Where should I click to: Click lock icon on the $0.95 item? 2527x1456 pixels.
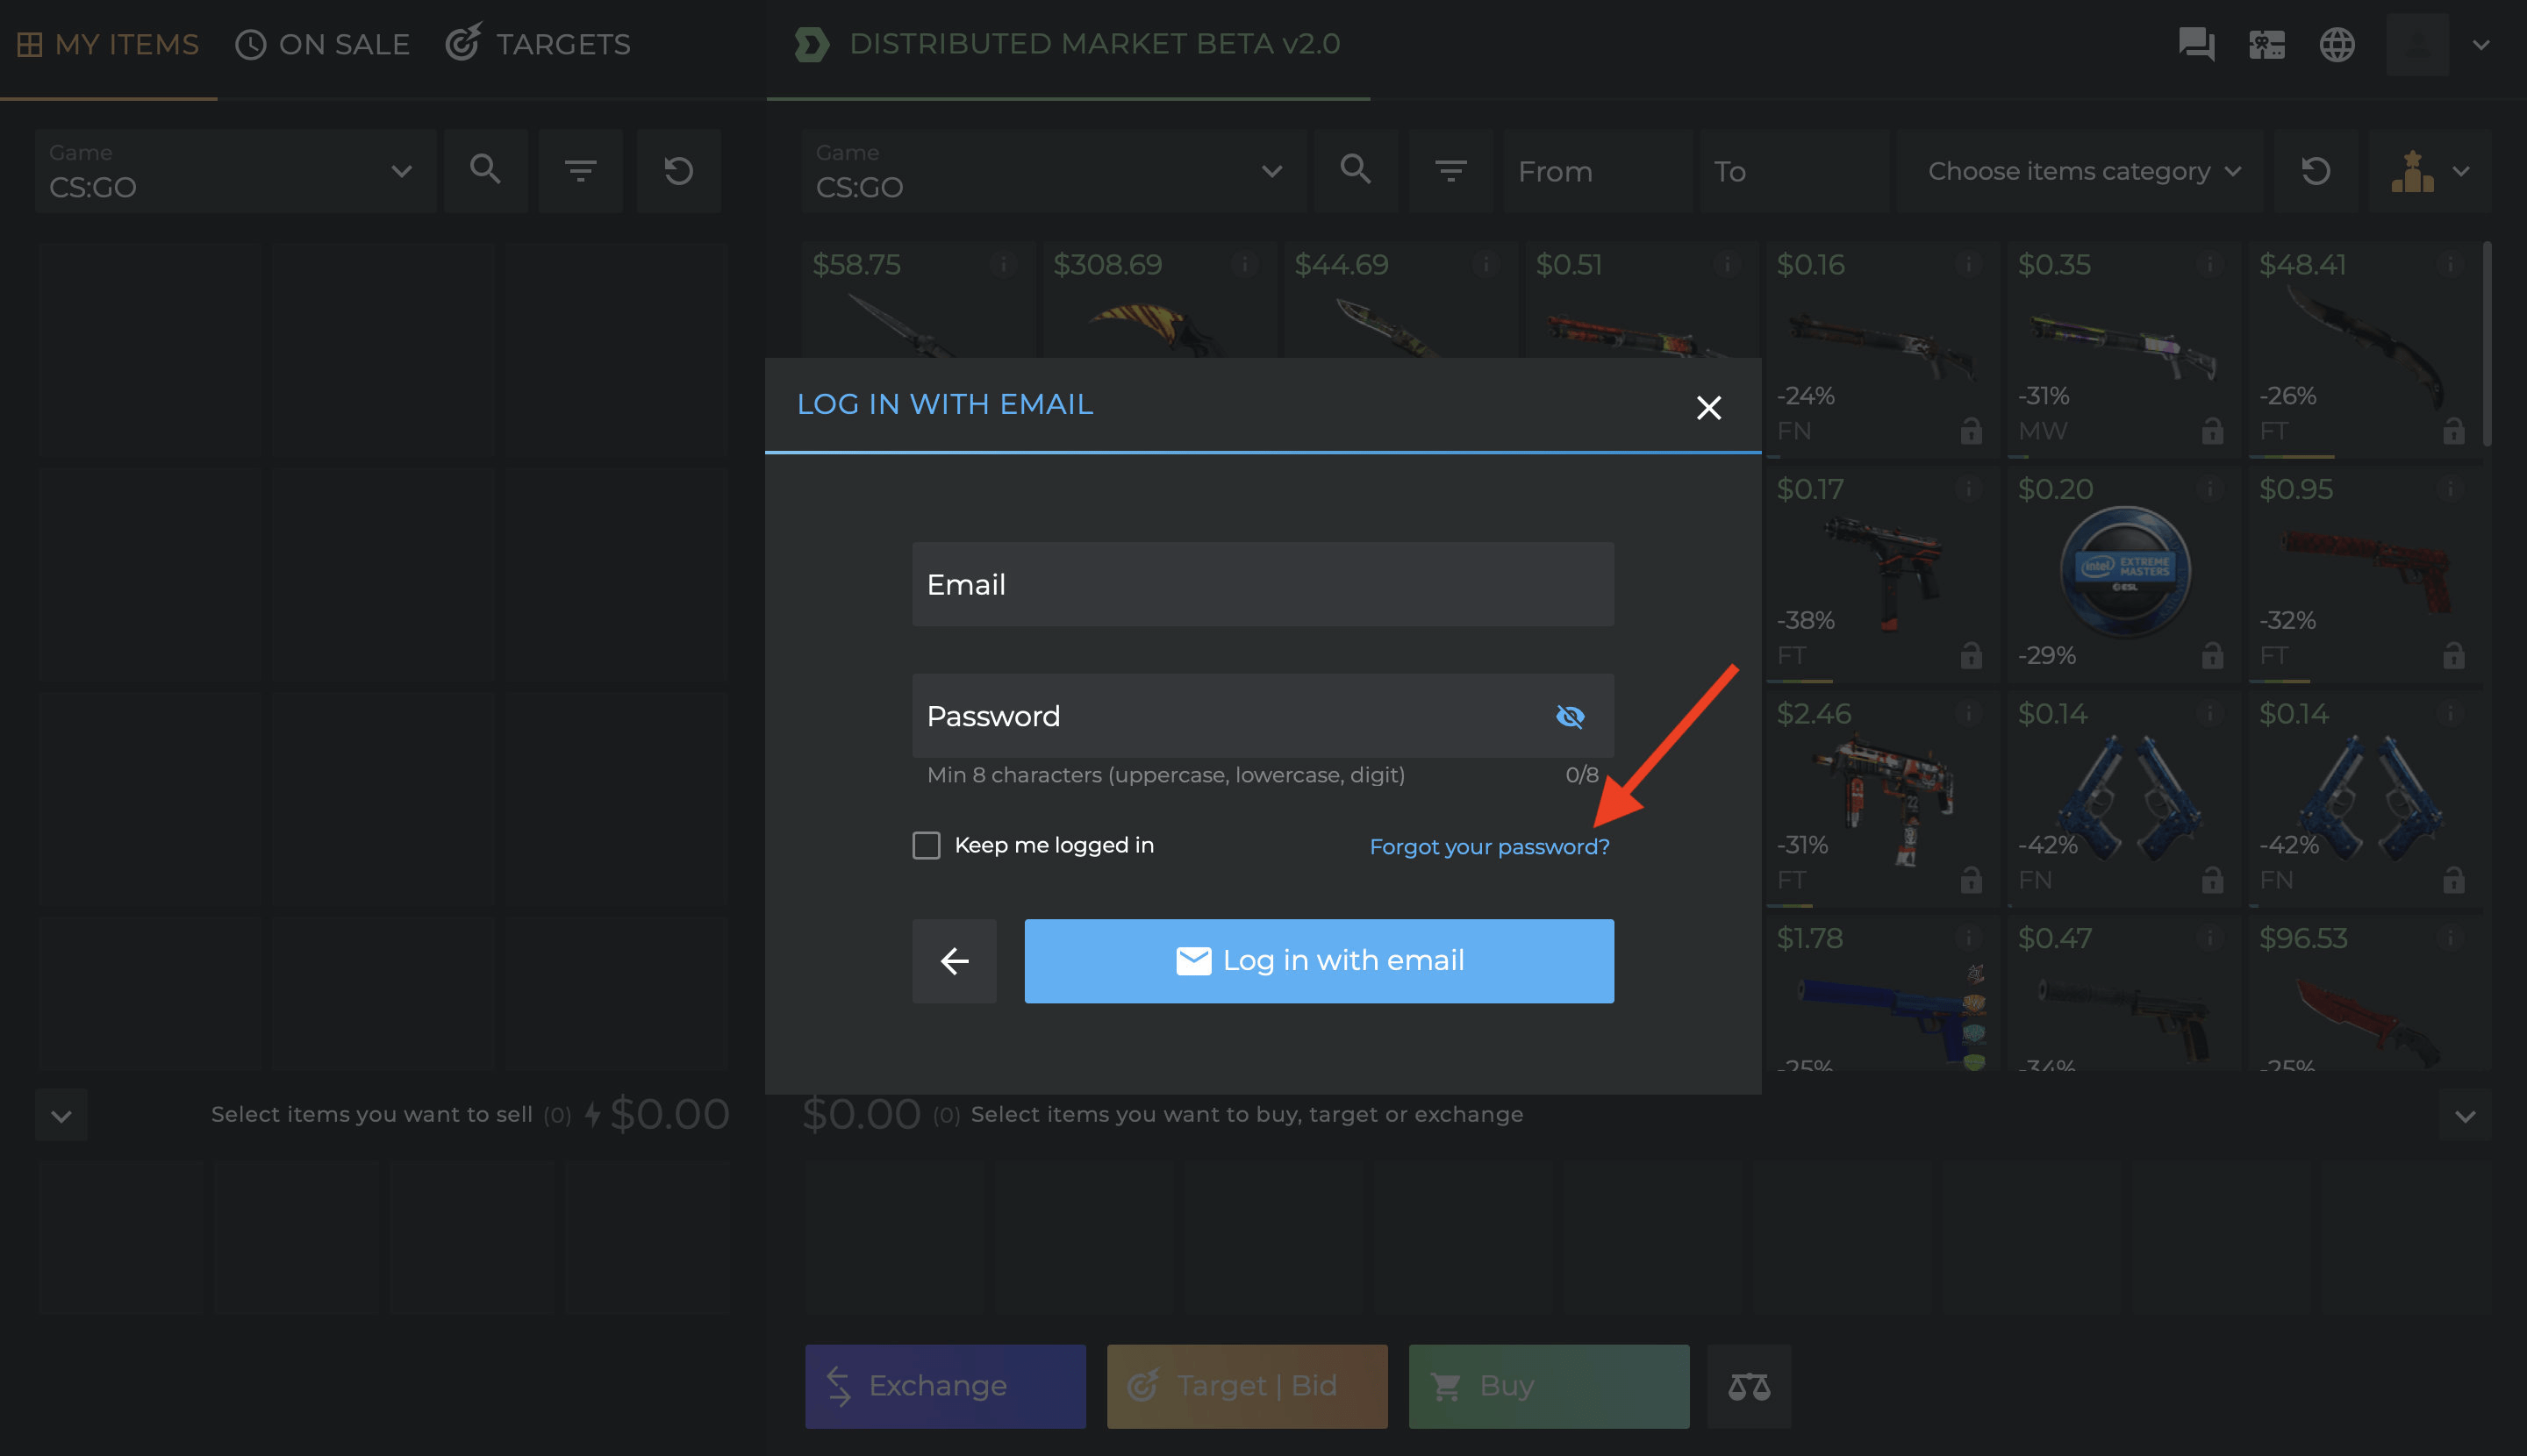point(2453,656)
